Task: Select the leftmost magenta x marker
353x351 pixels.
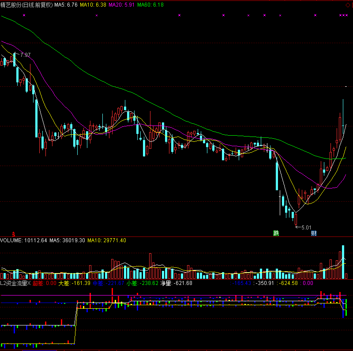Action: (x=24, y=15)
